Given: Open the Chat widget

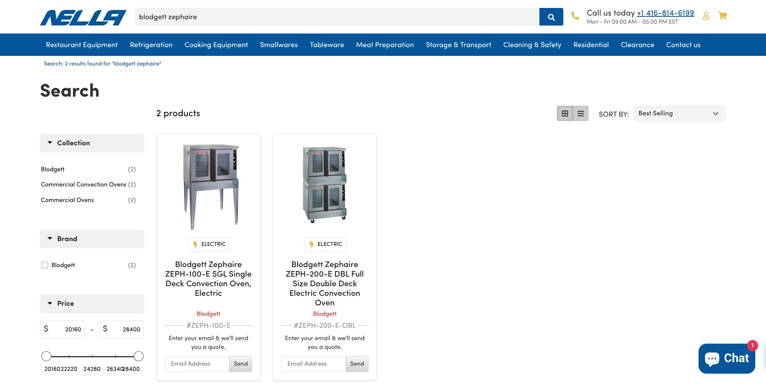Looking at the screenshot, I should 727,358.
